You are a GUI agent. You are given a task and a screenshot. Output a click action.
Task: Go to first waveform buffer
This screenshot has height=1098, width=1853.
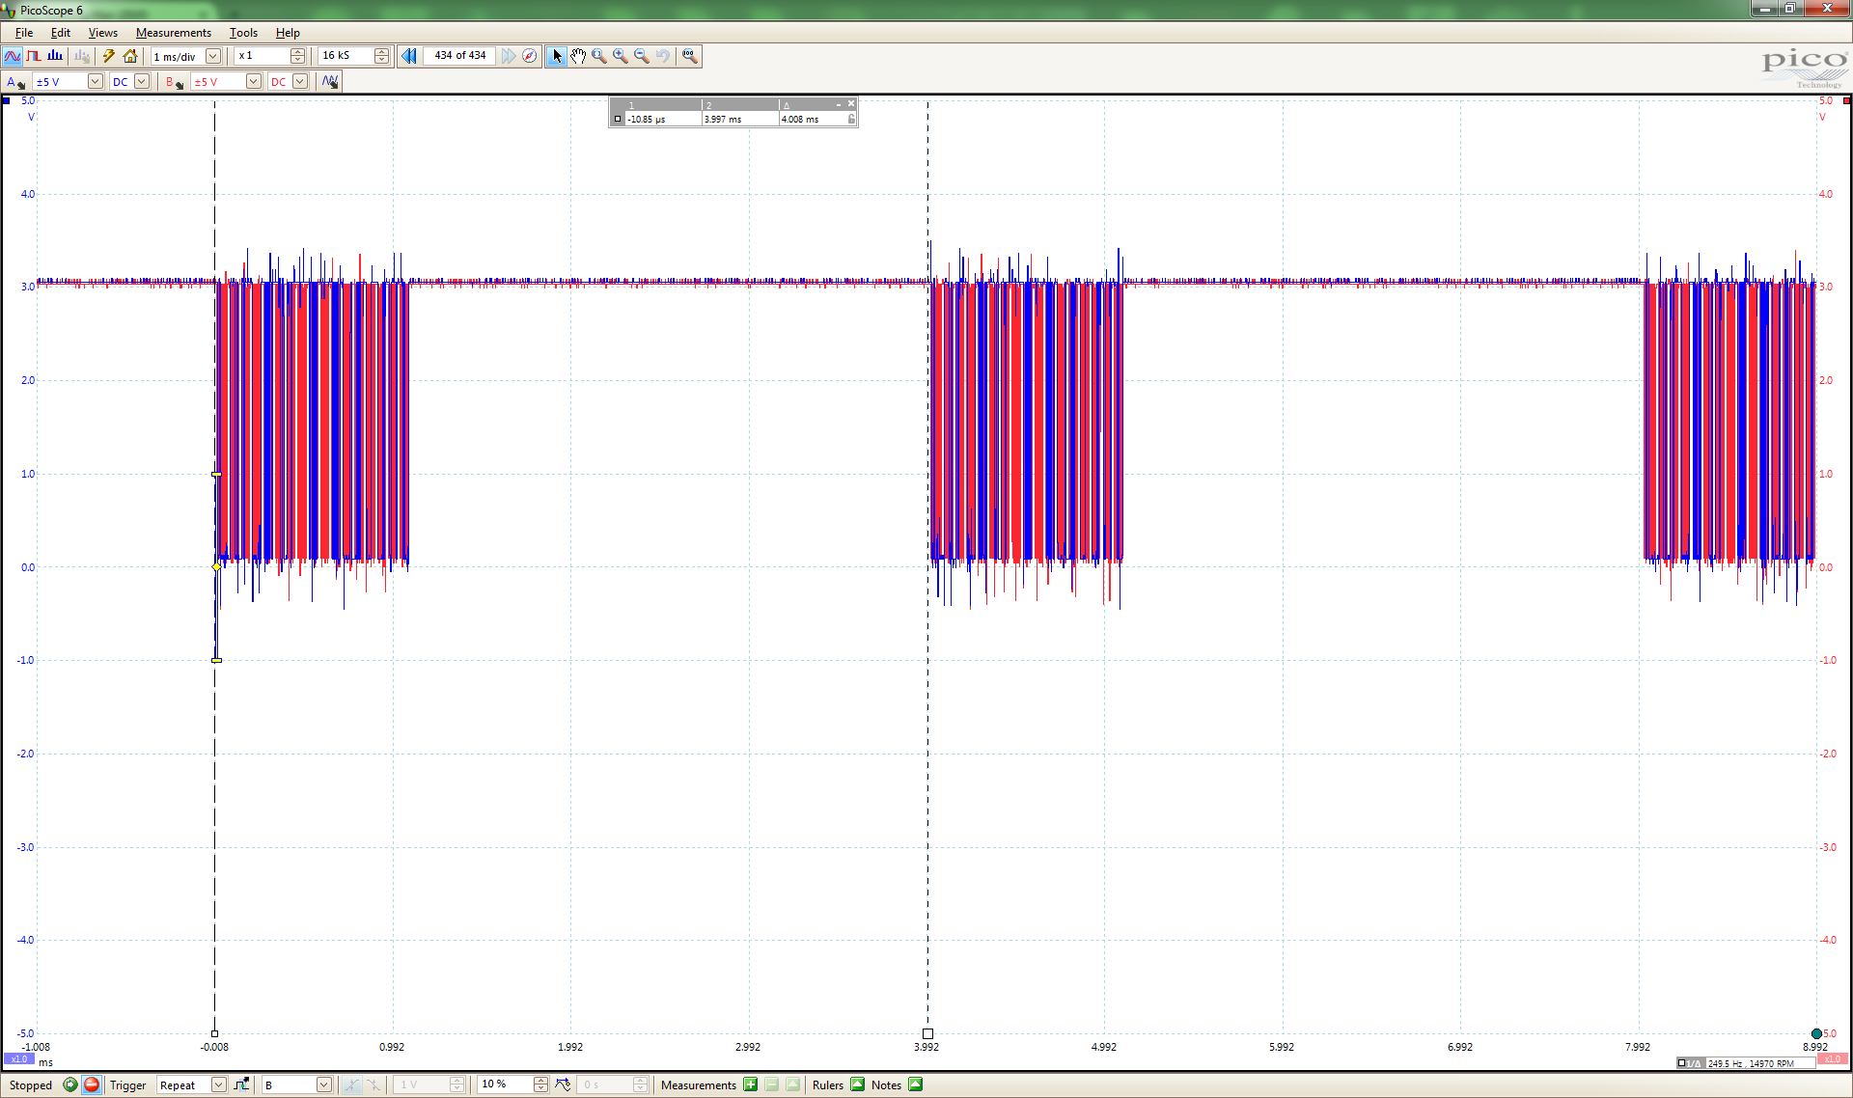[x=409, y=56]
